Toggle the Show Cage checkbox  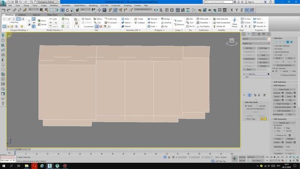[x=246, y=119]
